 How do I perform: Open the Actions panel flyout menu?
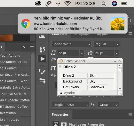point(32,47)
